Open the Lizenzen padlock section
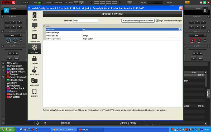The height and width of the screenshot is (132, 211). pyautogui.click(x=35, y=60)
